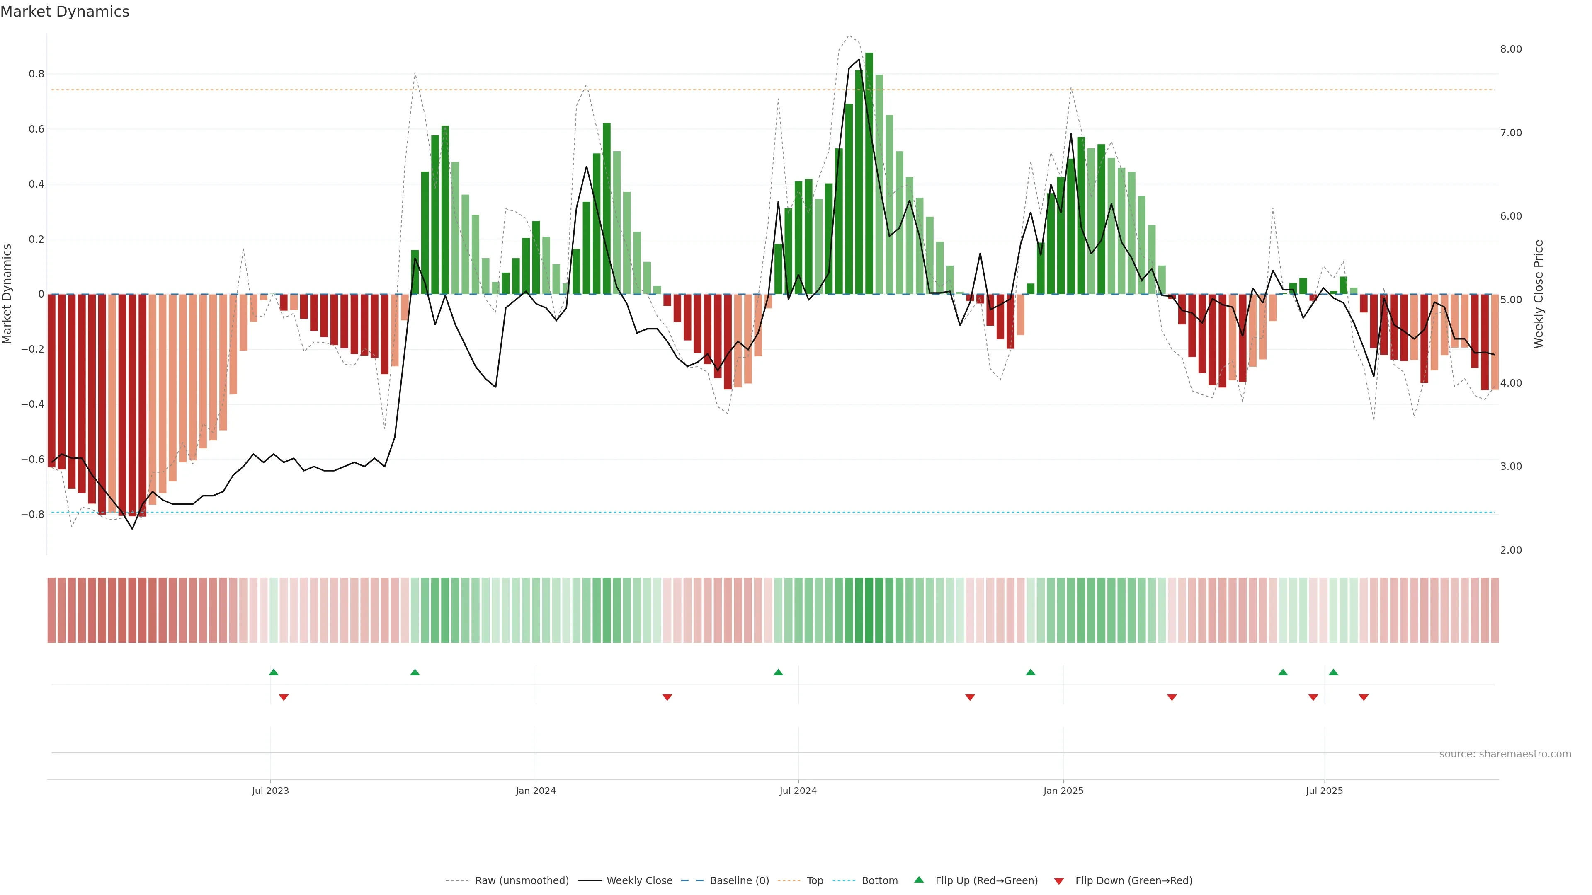Click the green Flip Up legend triangle
Screen dimensions: 1592x895
coord(919,880)
